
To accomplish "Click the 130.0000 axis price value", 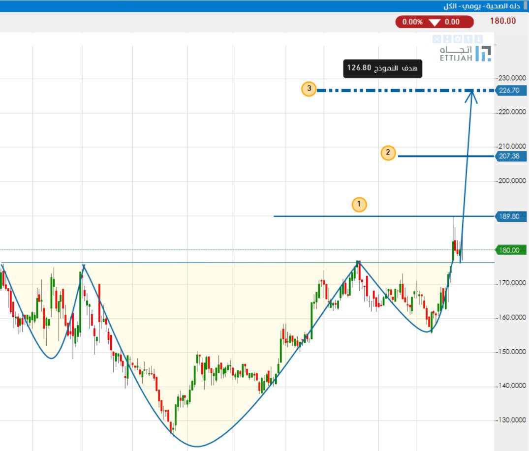I will pos(512,420).
